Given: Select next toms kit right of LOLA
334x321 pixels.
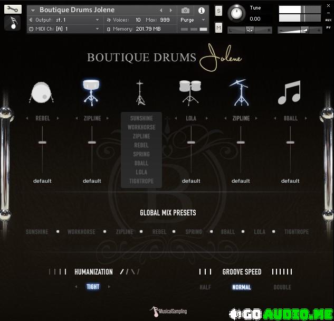Looking at the screenshot, I should [206, 118].
